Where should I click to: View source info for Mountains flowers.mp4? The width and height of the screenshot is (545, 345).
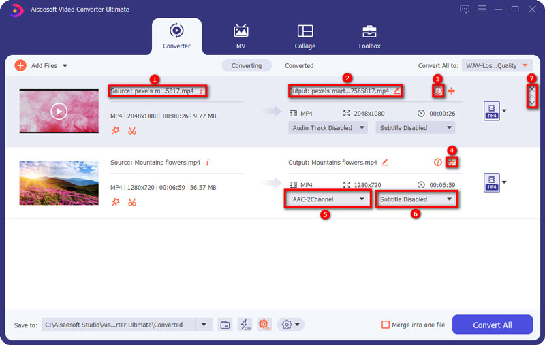pos(208,162)
